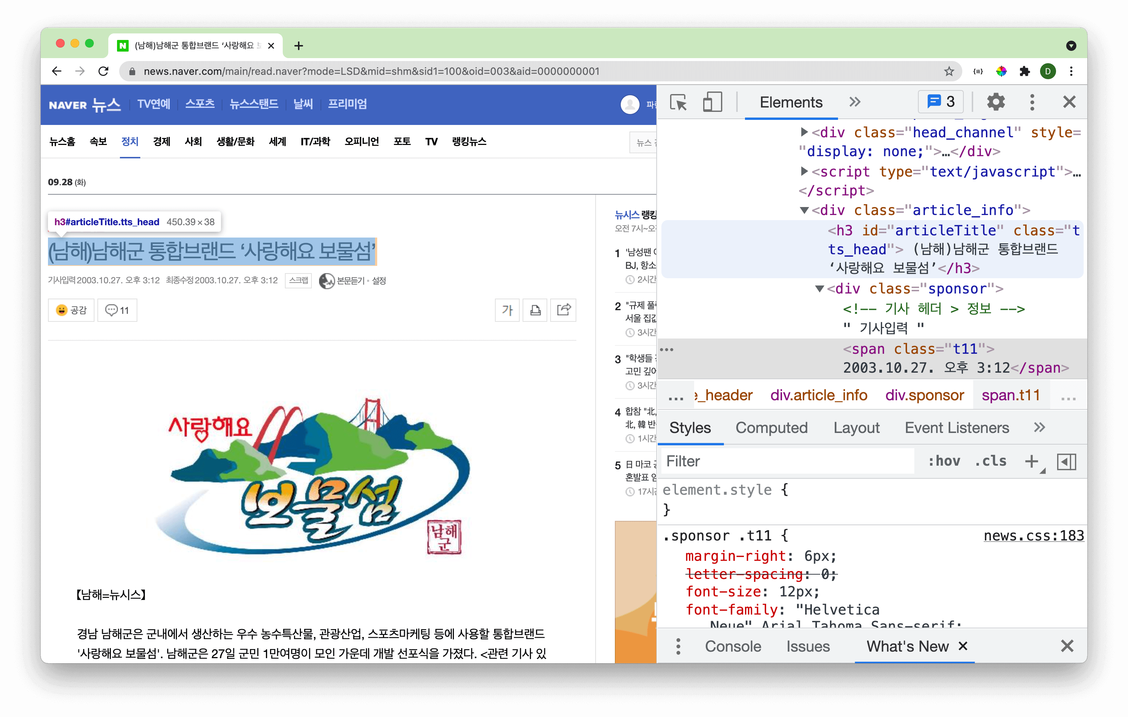Switch to the Computed tab
The width and height of the screenshot is (1128, 717).
pyautogui.click(x=771, y=428)
